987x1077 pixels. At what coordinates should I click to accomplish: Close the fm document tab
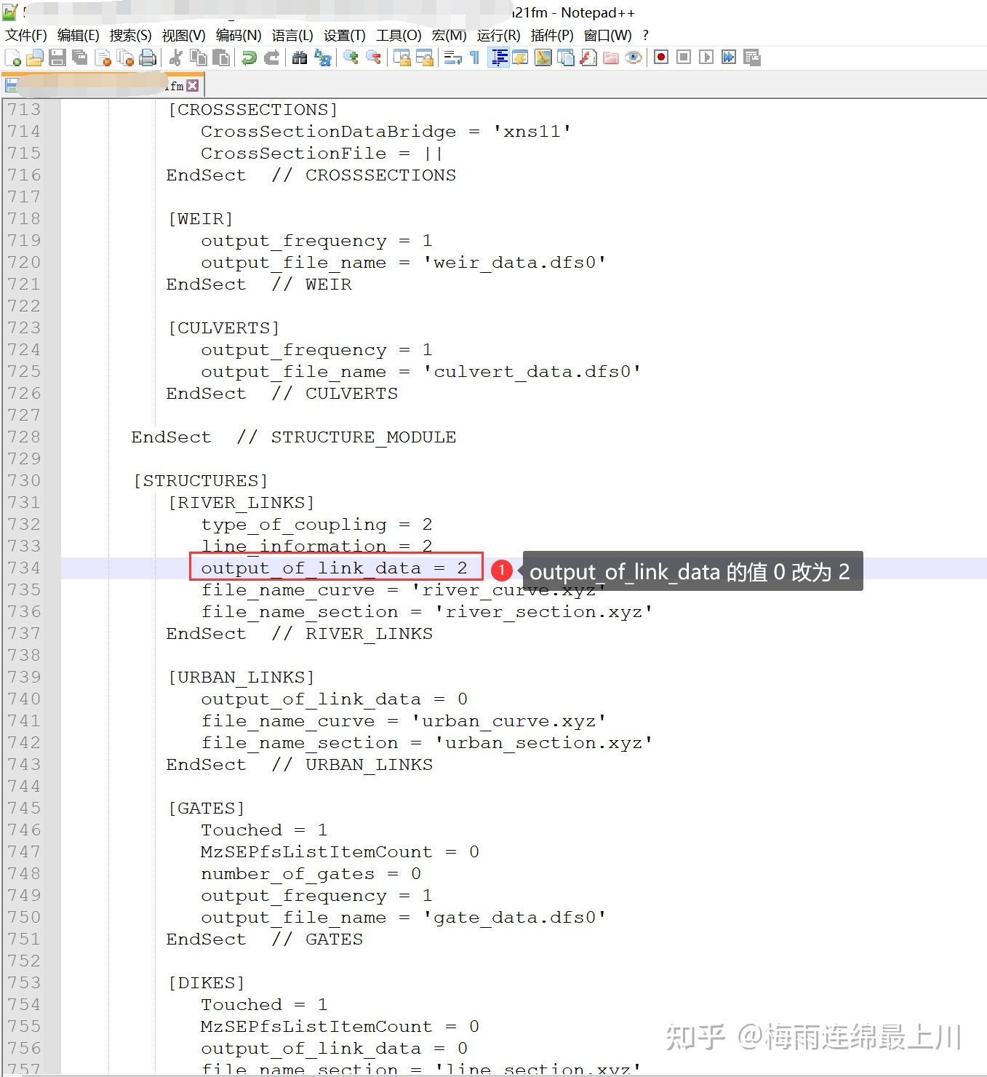192,86
